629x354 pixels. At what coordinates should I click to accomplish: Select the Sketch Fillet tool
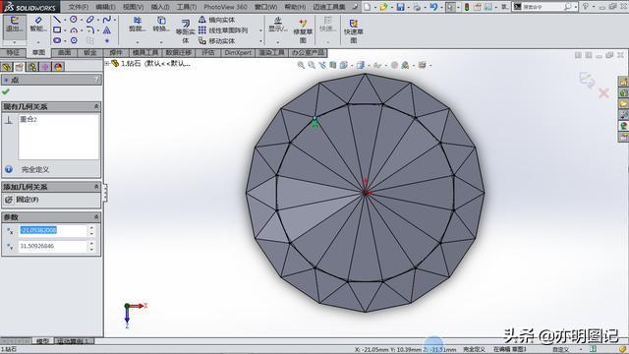[x=89, y=29]
